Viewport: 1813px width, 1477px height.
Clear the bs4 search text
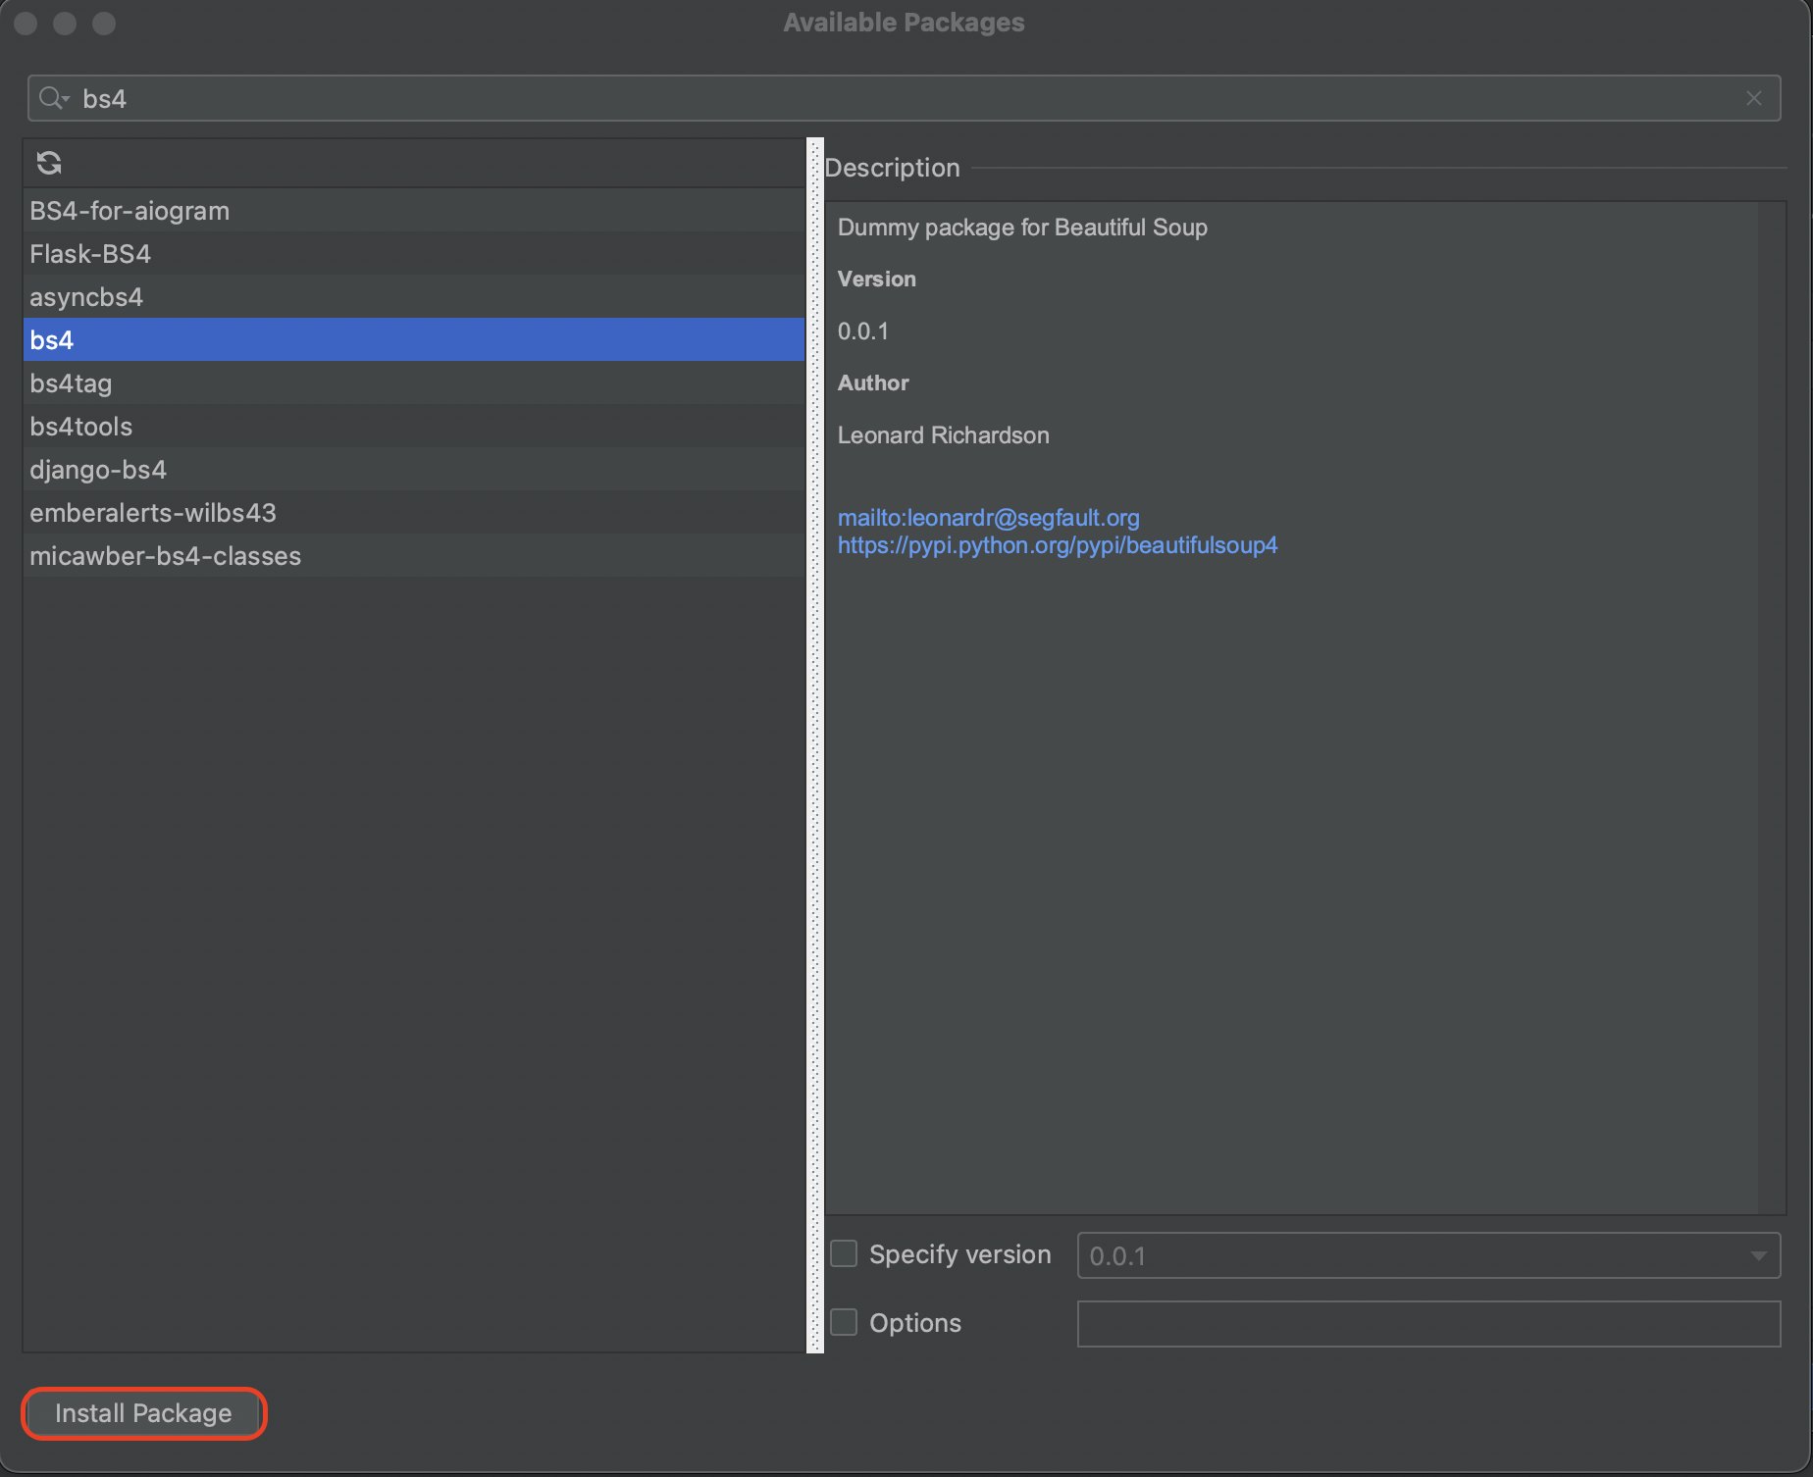tap(1753, 98)
